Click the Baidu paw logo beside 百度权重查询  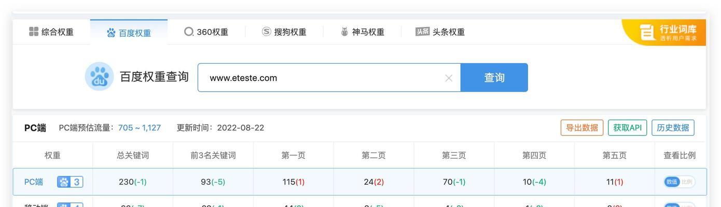click(x=99, y=77)
